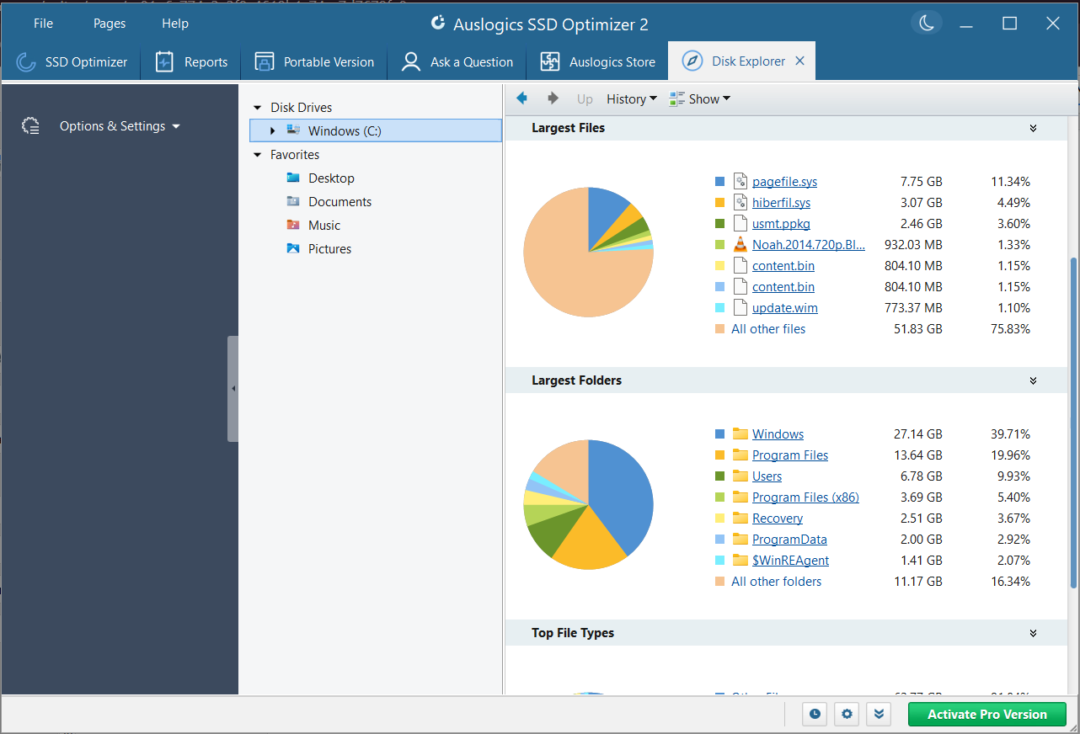Image resolution: width=1080 pixels, height=734 pixels.
Task: Open the Auslogics Store icon
Action: pos(549,61)
